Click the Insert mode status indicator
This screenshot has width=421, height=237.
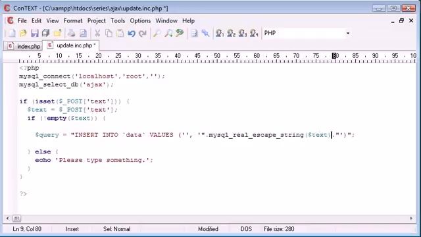(72, 229)
